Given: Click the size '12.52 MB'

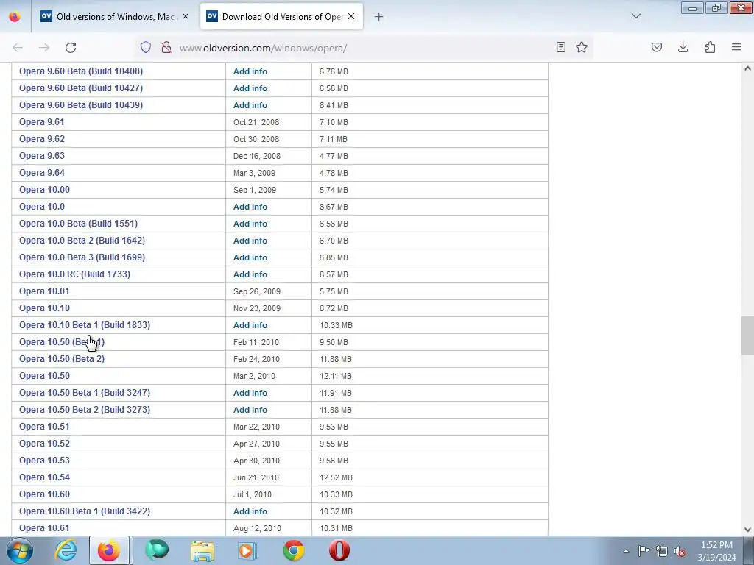Looking at the screenshot, I should point(336,477).
